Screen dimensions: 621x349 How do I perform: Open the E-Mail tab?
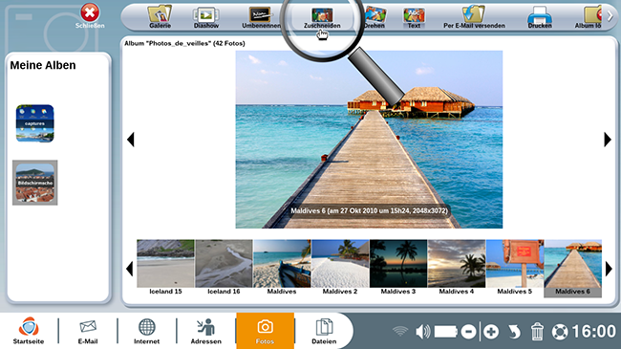[x=88, y=331]
